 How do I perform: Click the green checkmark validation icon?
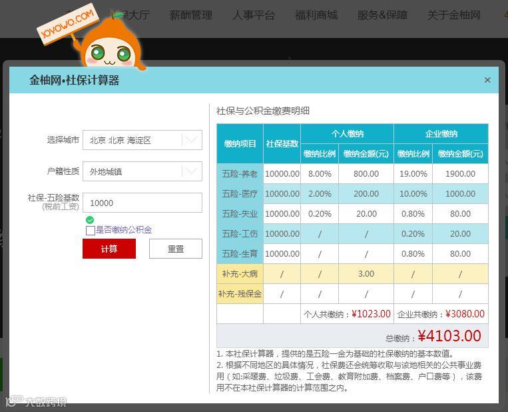[x=90, y=220]
